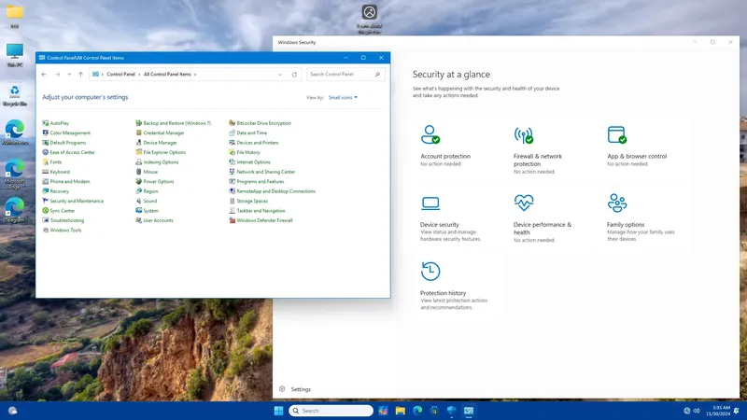Click the Backup and Restore (Windows 7) icon
Viewport: 747px width, 420px height.
click(138, 123)
